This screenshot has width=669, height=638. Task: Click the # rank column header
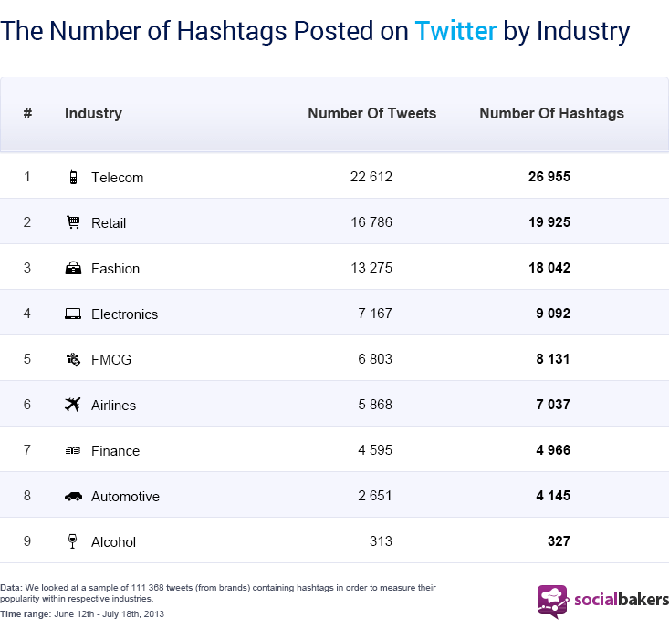(x=28, y=114)
